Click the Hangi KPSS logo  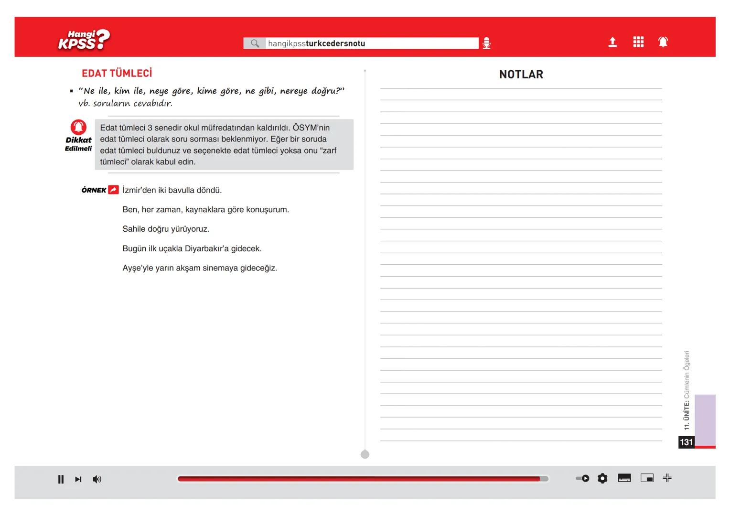tap(84, 40)
